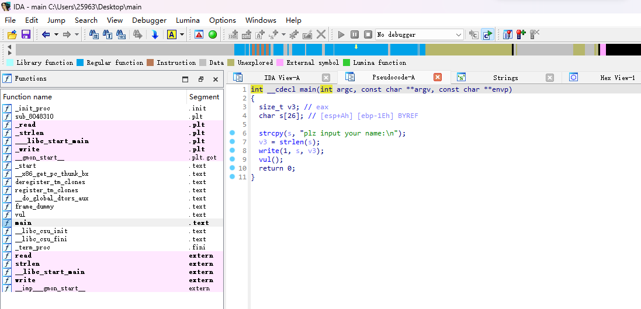Open the 'No debugger' selection combo box
Image resolution: width=641 pixels, height=309 pixels.
point(420,34)
